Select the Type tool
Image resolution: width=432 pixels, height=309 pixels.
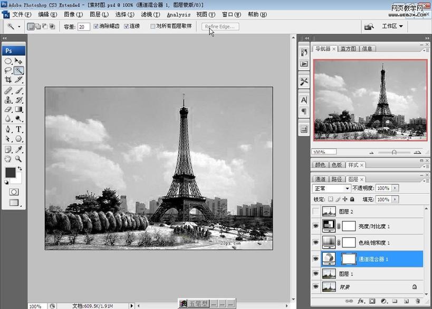point(18,129)
